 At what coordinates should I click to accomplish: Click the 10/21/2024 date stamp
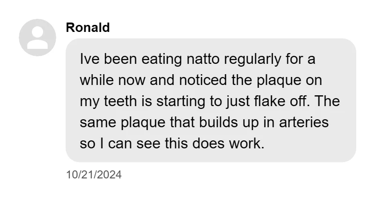[x=94, y=175]
